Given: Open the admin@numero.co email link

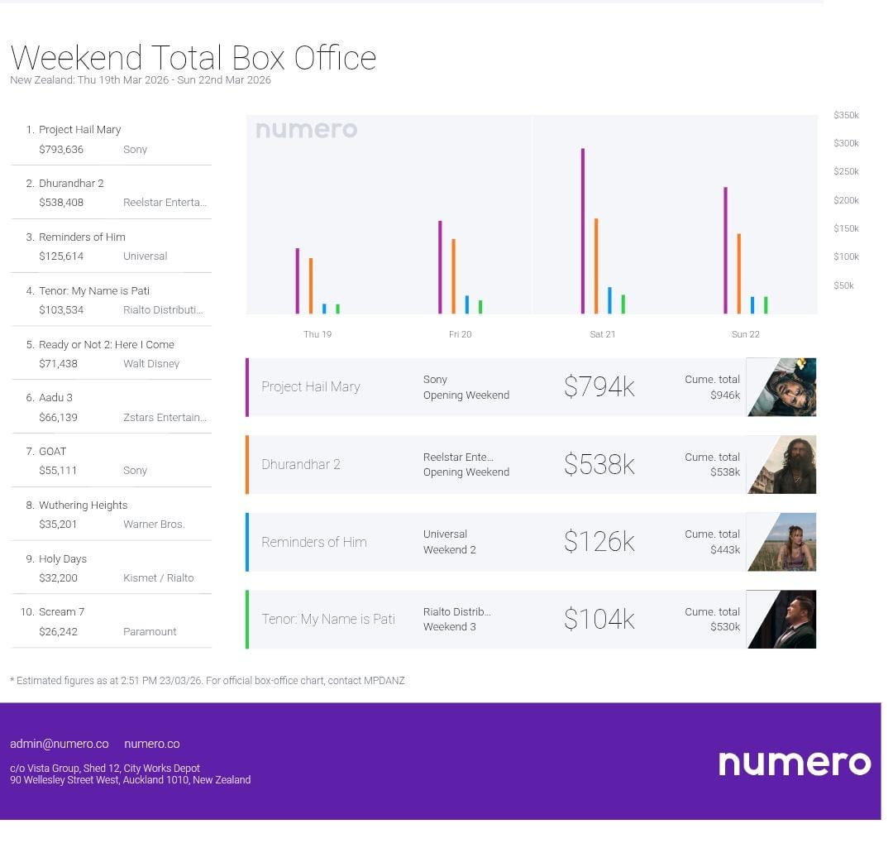Looking at the screenshot, I should (60, 744).
